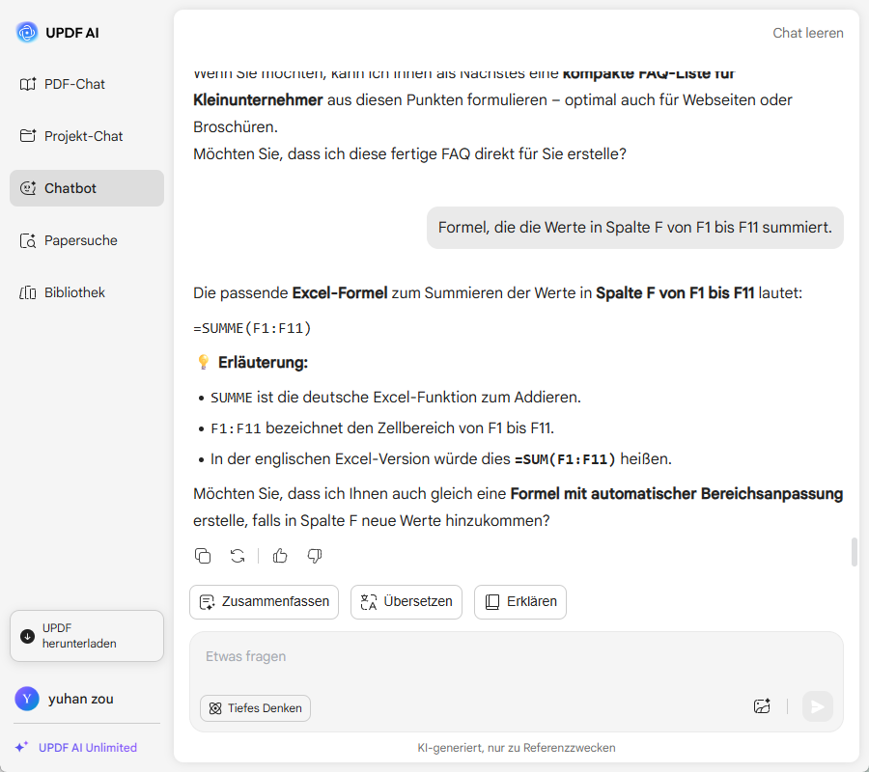Screen dimensions: 869x772
Task: Select the Chatbot sidebar item
Action: (87, 188)
